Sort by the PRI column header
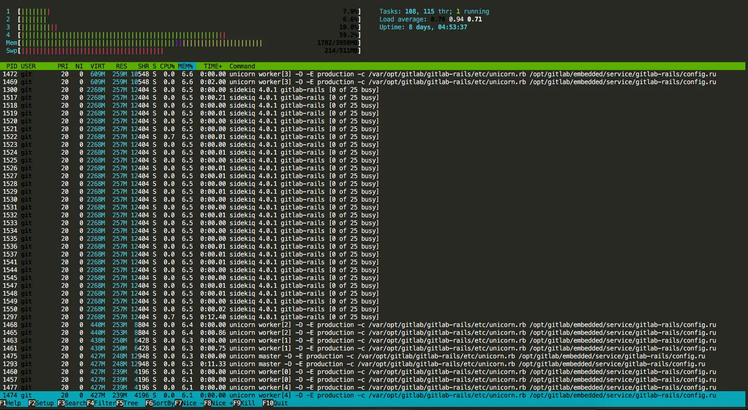 pyautogui.click(x=63, y=66)
